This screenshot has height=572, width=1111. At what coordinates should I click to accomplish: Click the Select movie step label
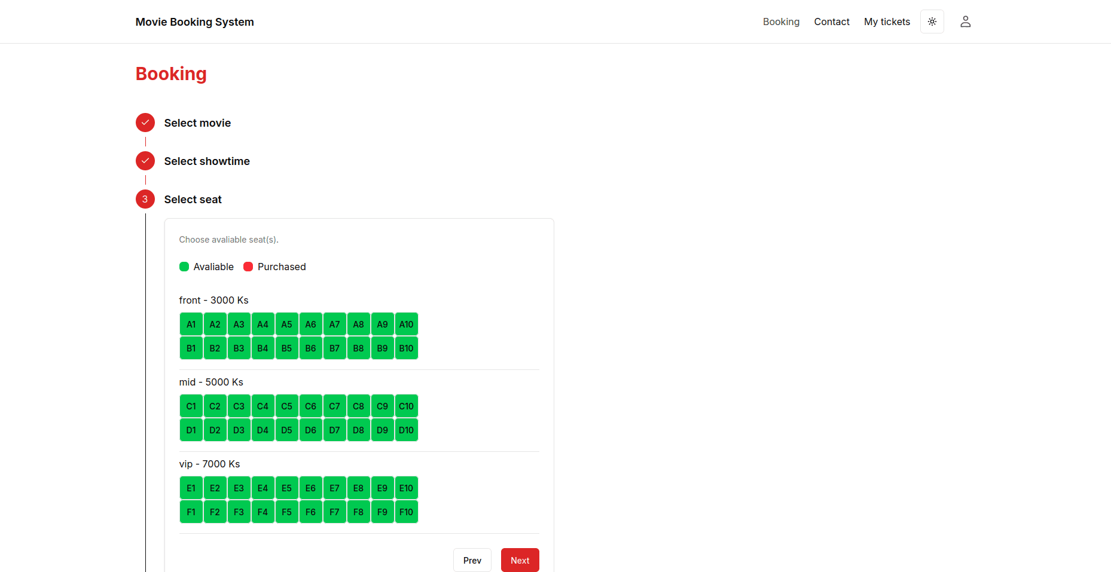[197, 123]
